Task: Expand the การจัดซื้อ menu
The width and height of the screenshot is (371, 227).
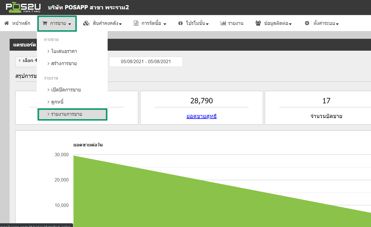Action: click(150, 23)
